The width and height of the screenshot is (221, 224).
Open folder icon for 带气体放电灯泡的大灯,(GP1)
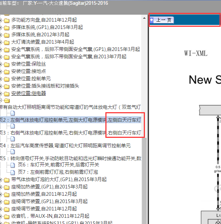coord(7,180)
